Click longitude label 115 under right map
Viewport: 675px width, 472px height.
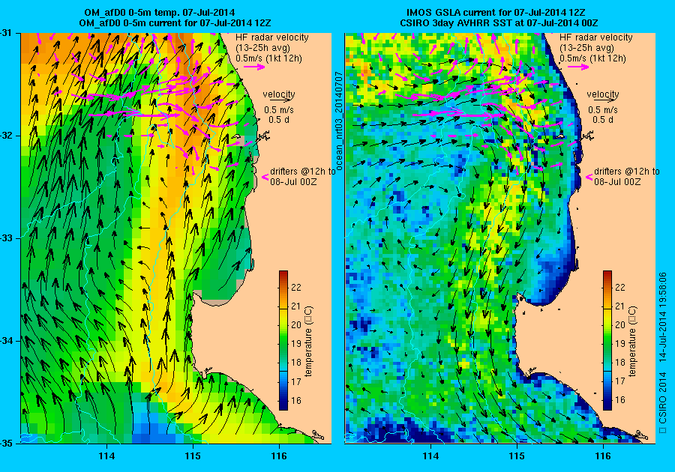click(517, 456)
